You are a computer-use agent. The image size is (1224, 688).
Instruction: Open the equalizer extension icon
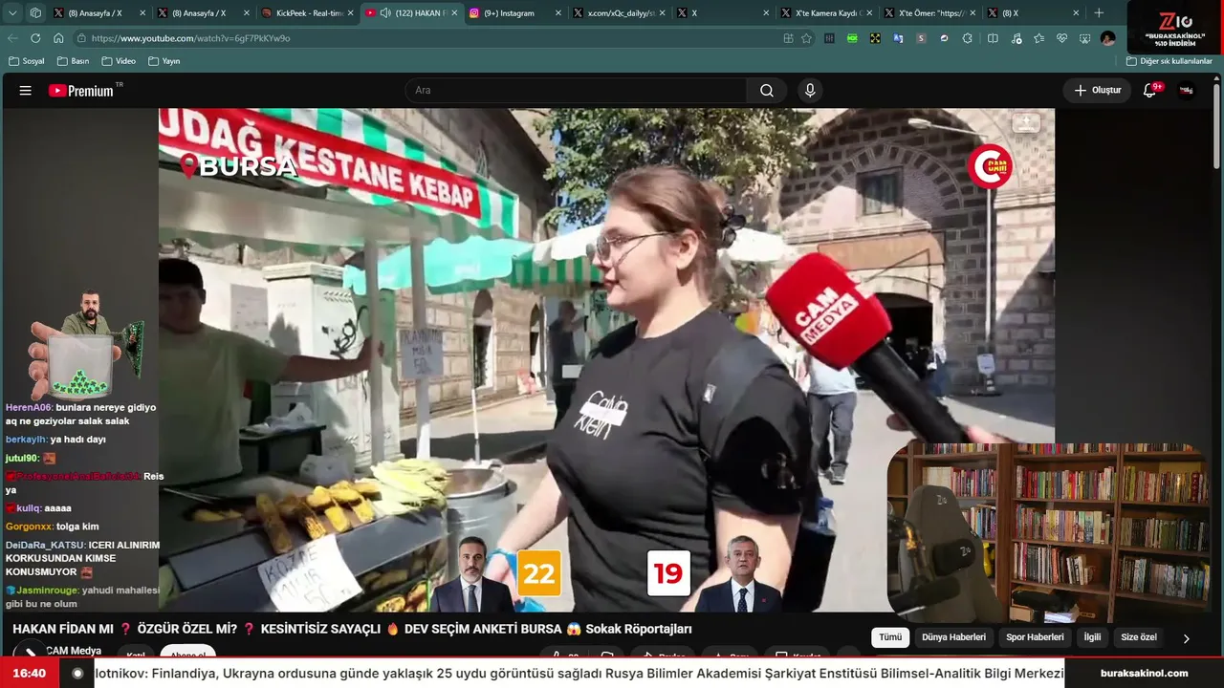tap(829, 38)
